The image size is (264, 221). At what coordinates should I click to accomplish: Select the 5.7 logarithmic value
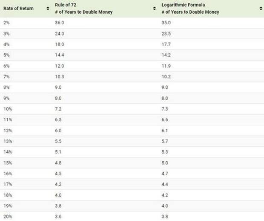tap(165, 141)
